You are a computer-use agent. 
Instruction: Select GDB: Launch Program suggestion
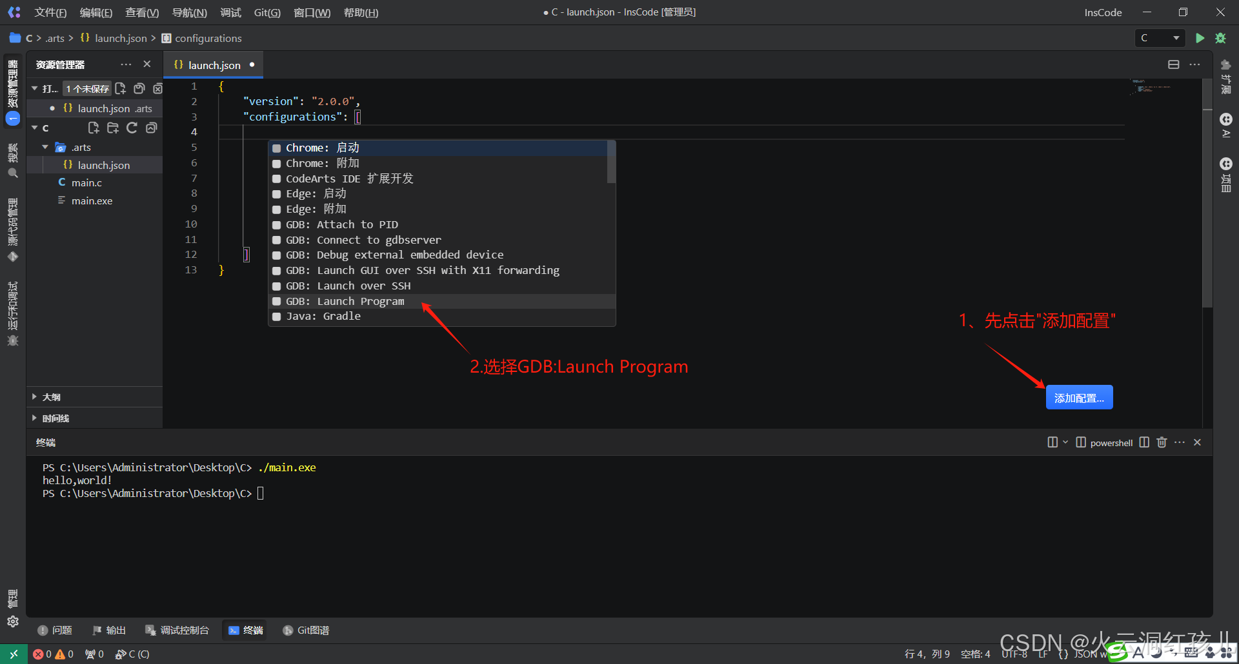[x=442, y=301]
